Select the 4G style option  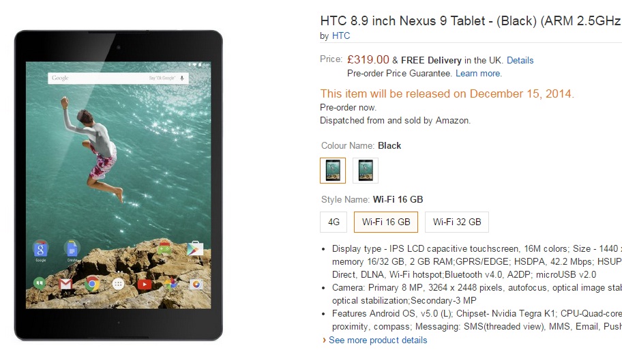pyautogui.click(x=334, y=222)
